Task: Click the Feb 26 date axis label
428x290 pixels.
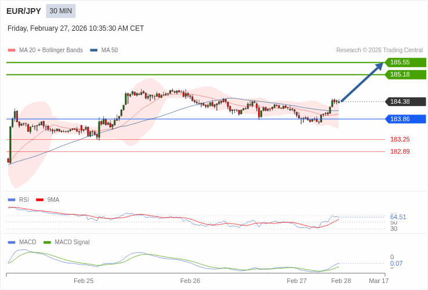Action: click(x=190, y=281)
